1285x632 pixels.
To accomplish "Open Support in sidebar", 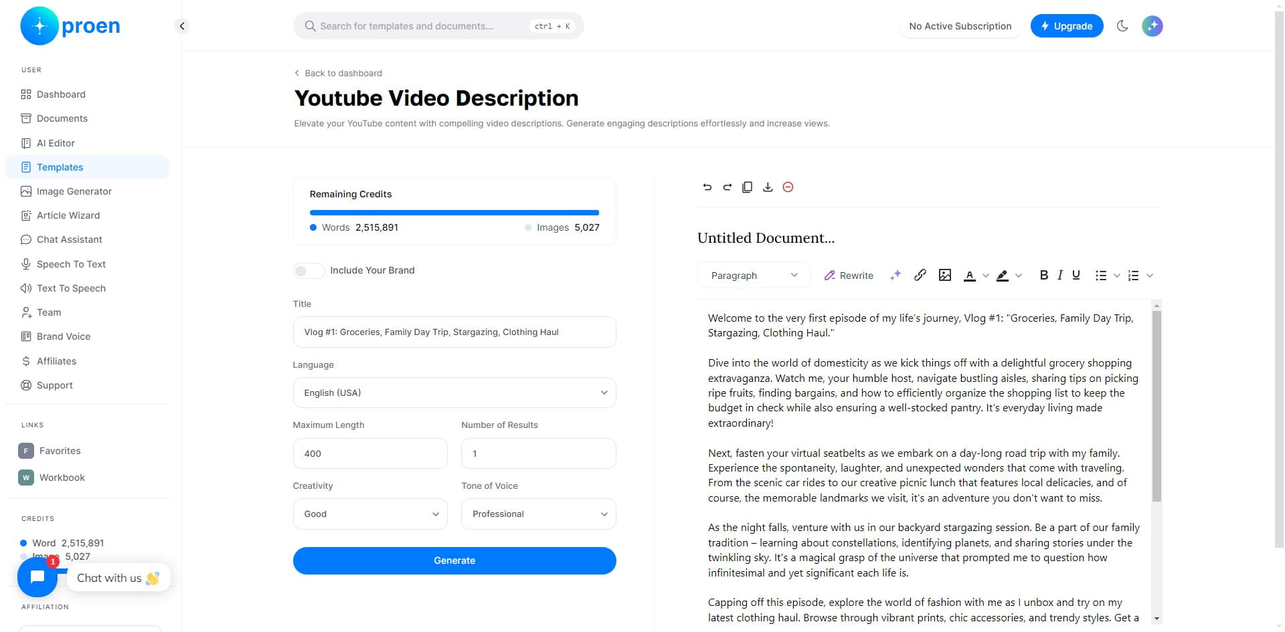I will pyautogui.click(x=87, y=385).
